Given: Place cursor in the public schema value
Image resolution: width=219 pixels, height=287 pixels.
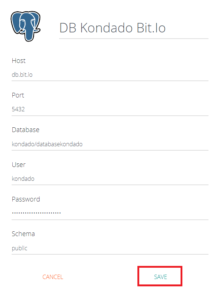Looking at the screenshot, I should 20,248.
